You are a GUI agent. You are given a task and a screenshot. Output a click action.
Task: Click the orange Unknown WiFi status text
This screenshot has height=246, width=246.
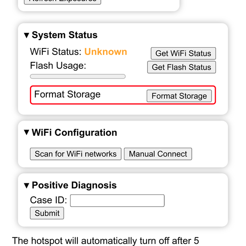[x=106, y=52]
